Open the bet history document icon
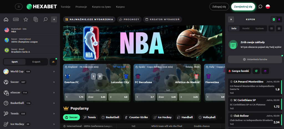284x129 pixels. (x=36, y=19)
